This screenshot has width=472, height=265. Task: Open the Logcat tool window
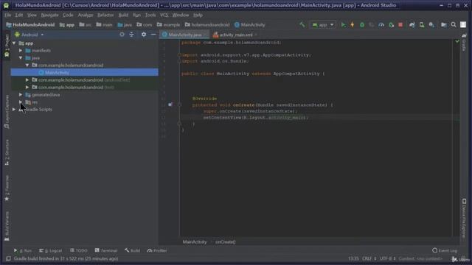click(51, 250)
